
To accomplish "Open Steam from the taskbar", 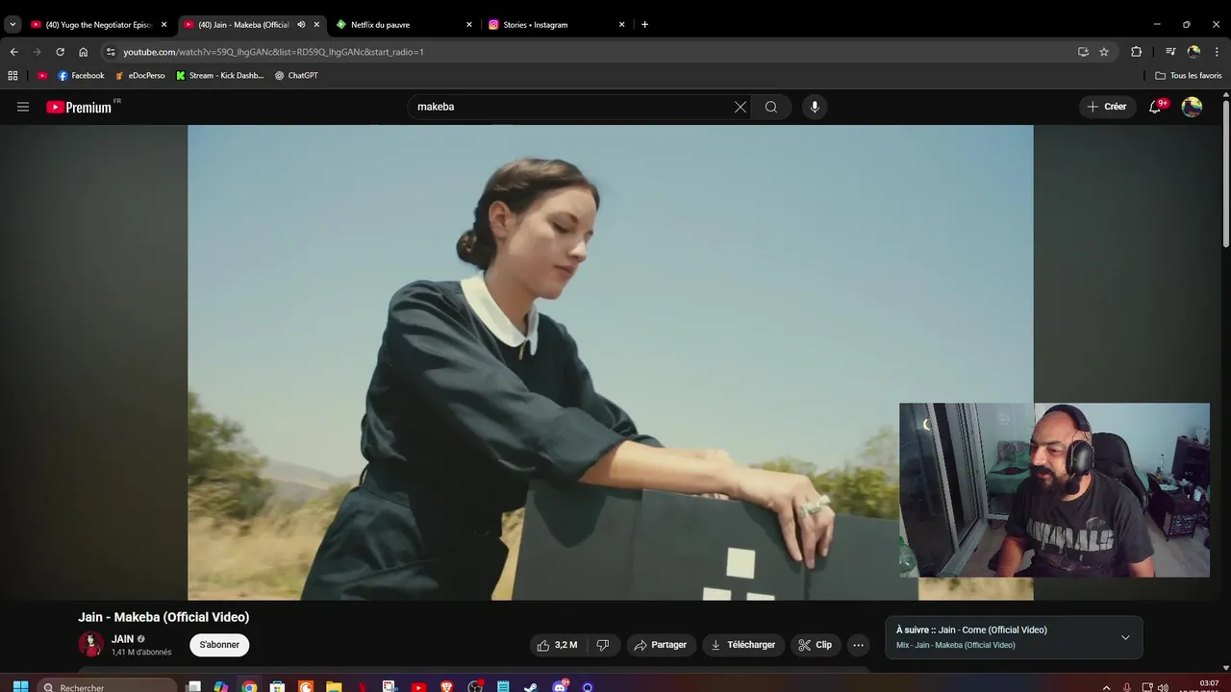I will coord(531,686).
